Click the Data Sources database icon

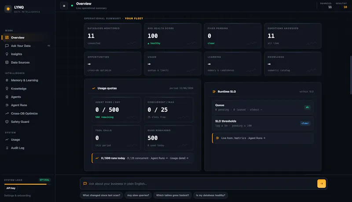[7, 62]
